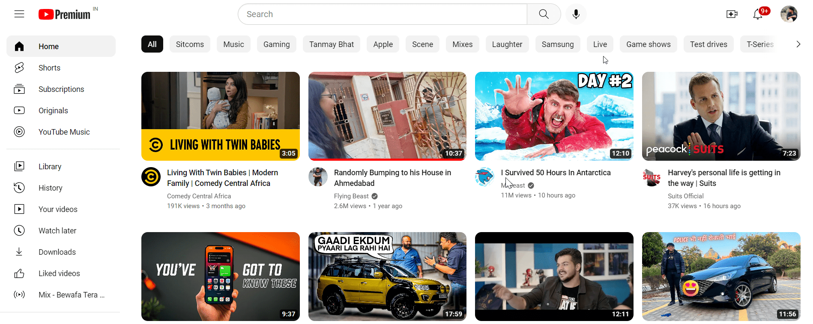
Task: Play the blue car 11:56 thumbnail
Action: (x=721, y=277)
